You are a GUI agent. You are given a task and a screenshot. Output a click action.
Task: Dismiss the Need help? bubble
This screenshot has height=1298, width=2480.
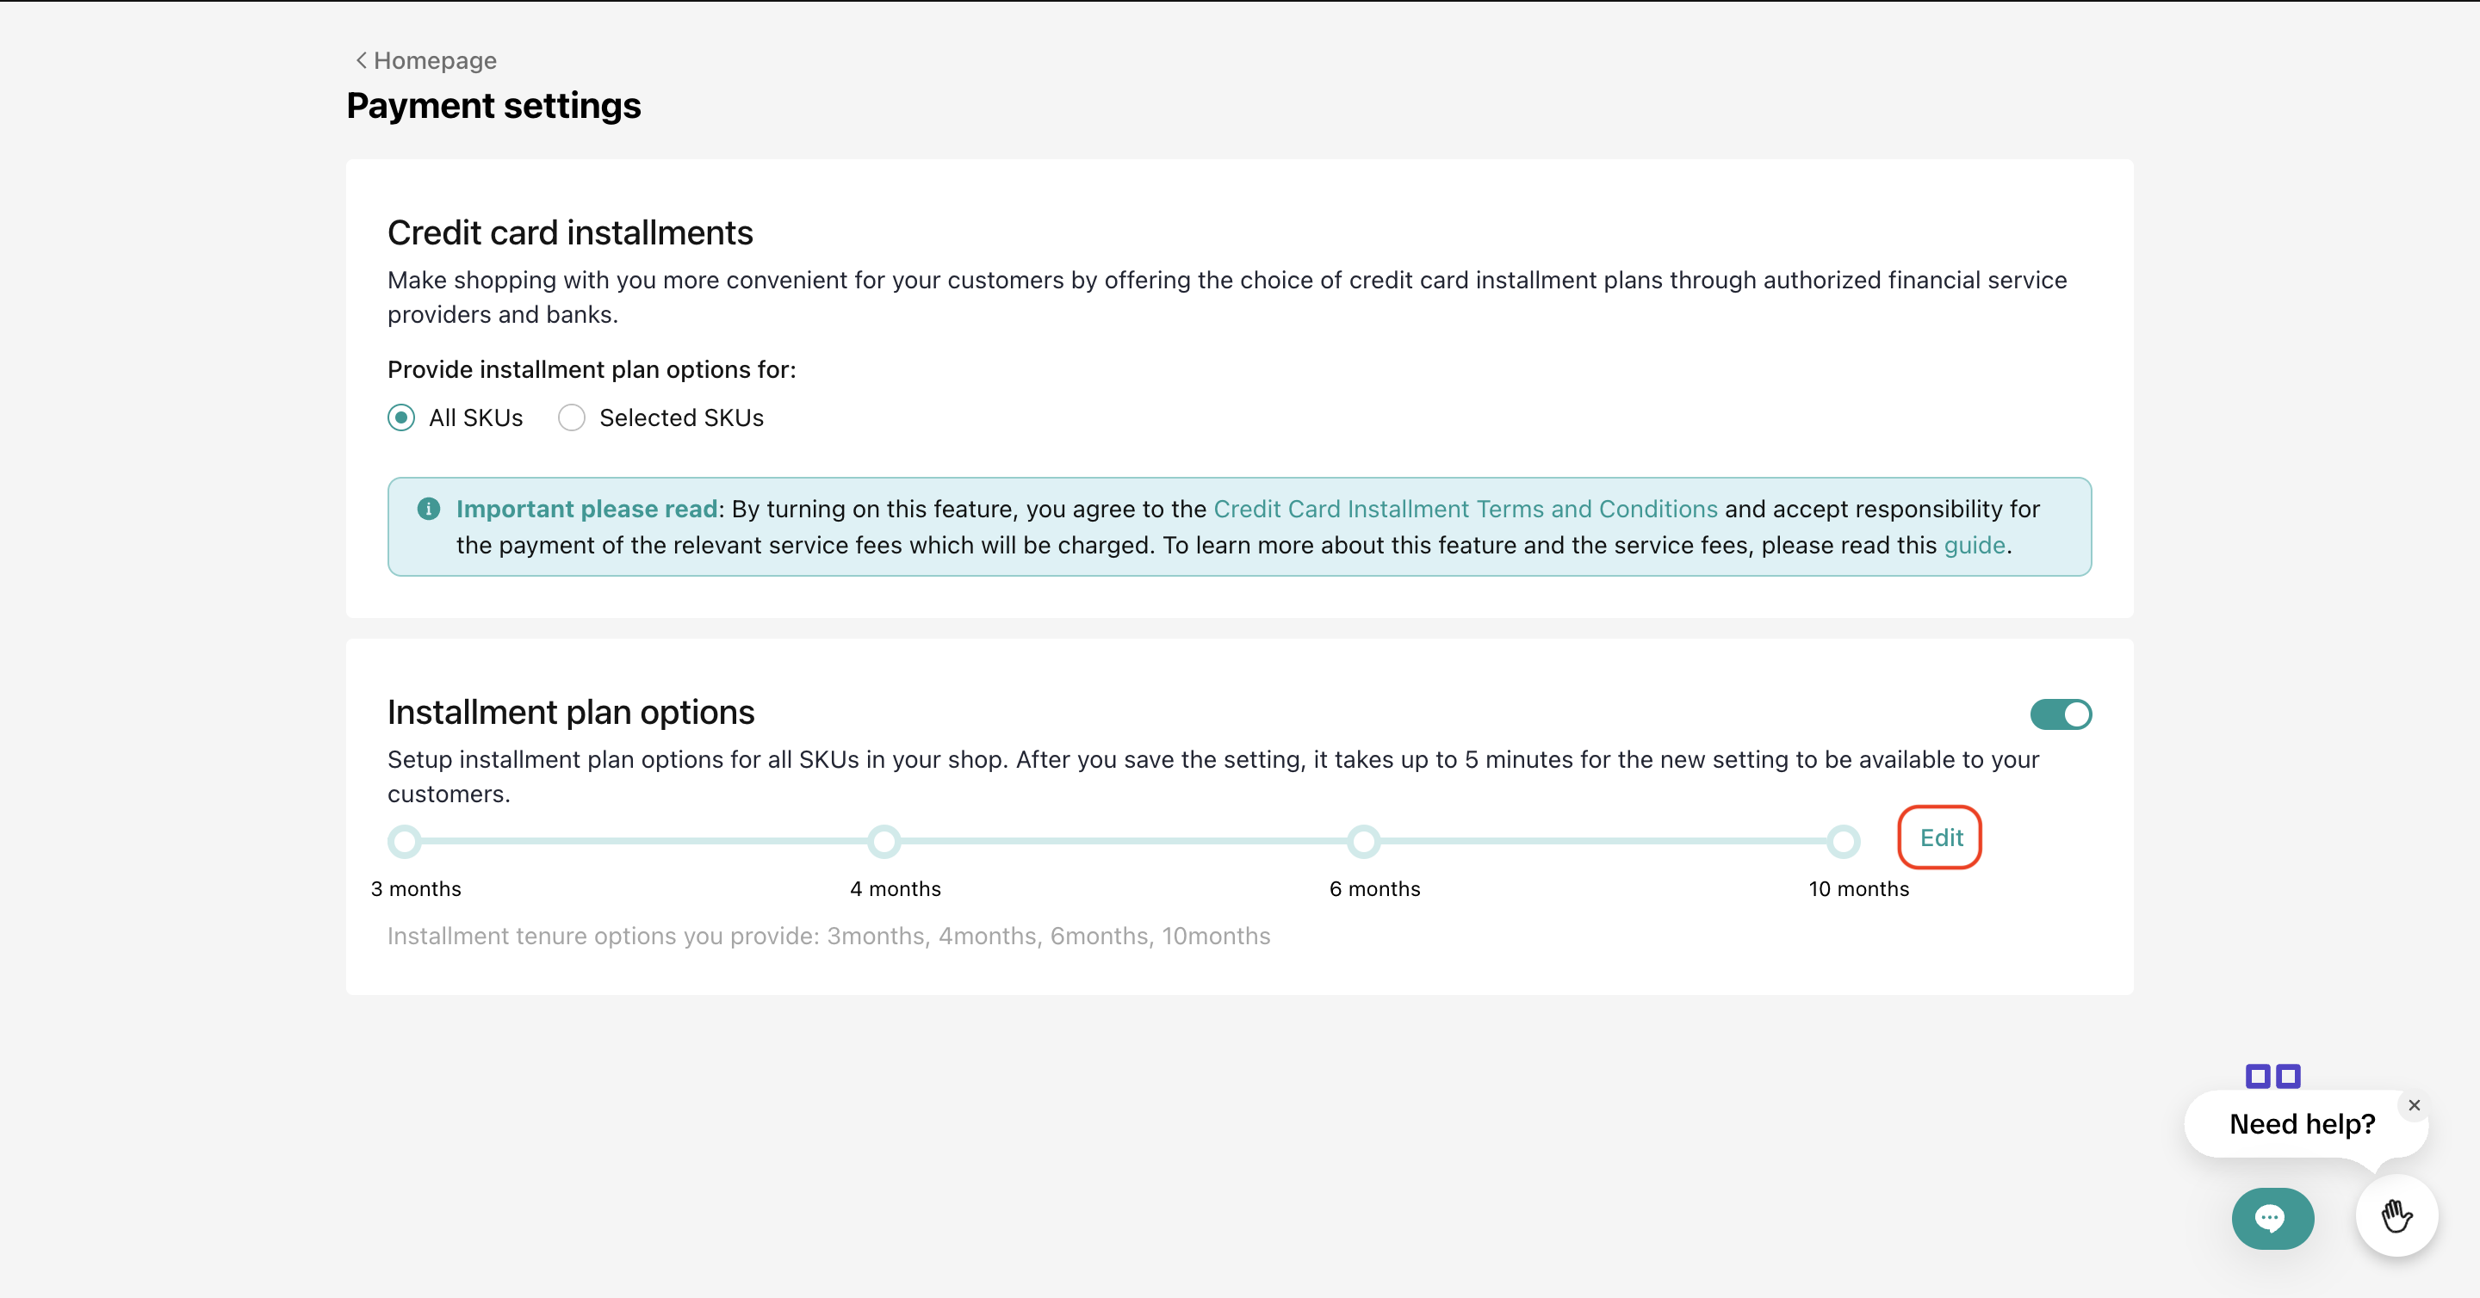point(2414,1105)
